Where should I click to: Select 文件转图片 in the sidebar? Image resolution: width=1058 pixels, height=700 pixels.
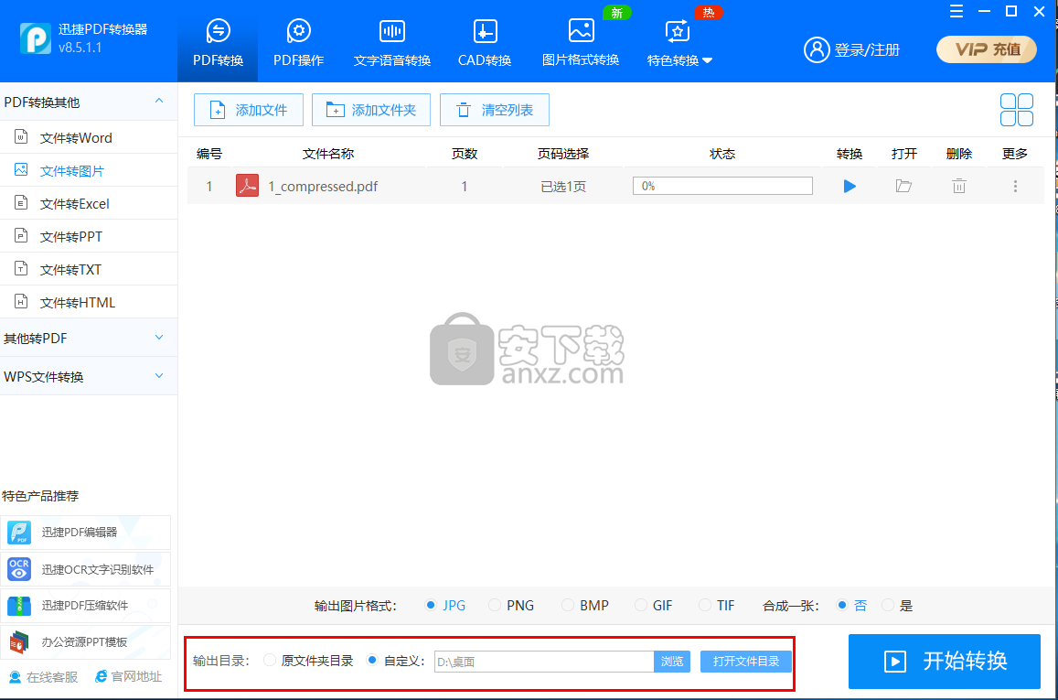[x=89, y=171]
